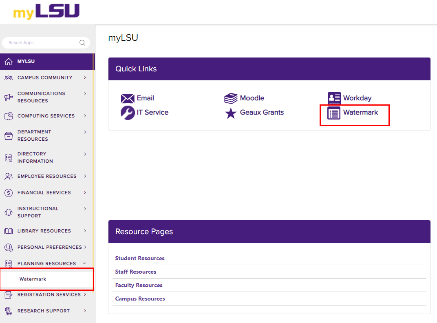Open Communications Resources menu label
This screenshot has height=323, width=437.
(41, 97)
